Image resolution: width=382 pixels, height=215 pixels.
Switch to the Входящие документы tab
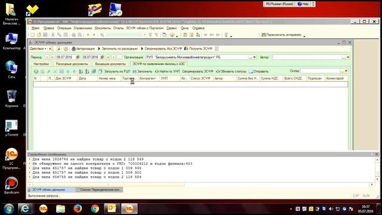tap(110, 64)
